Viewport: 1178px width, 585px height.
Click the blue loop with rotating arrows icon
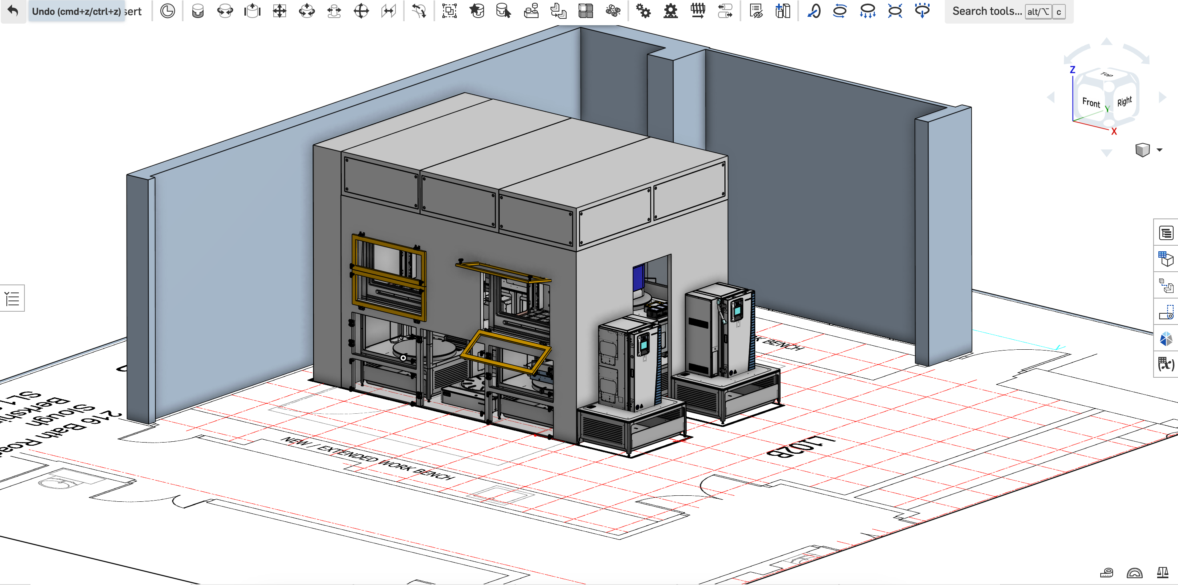tap(840, 10)
